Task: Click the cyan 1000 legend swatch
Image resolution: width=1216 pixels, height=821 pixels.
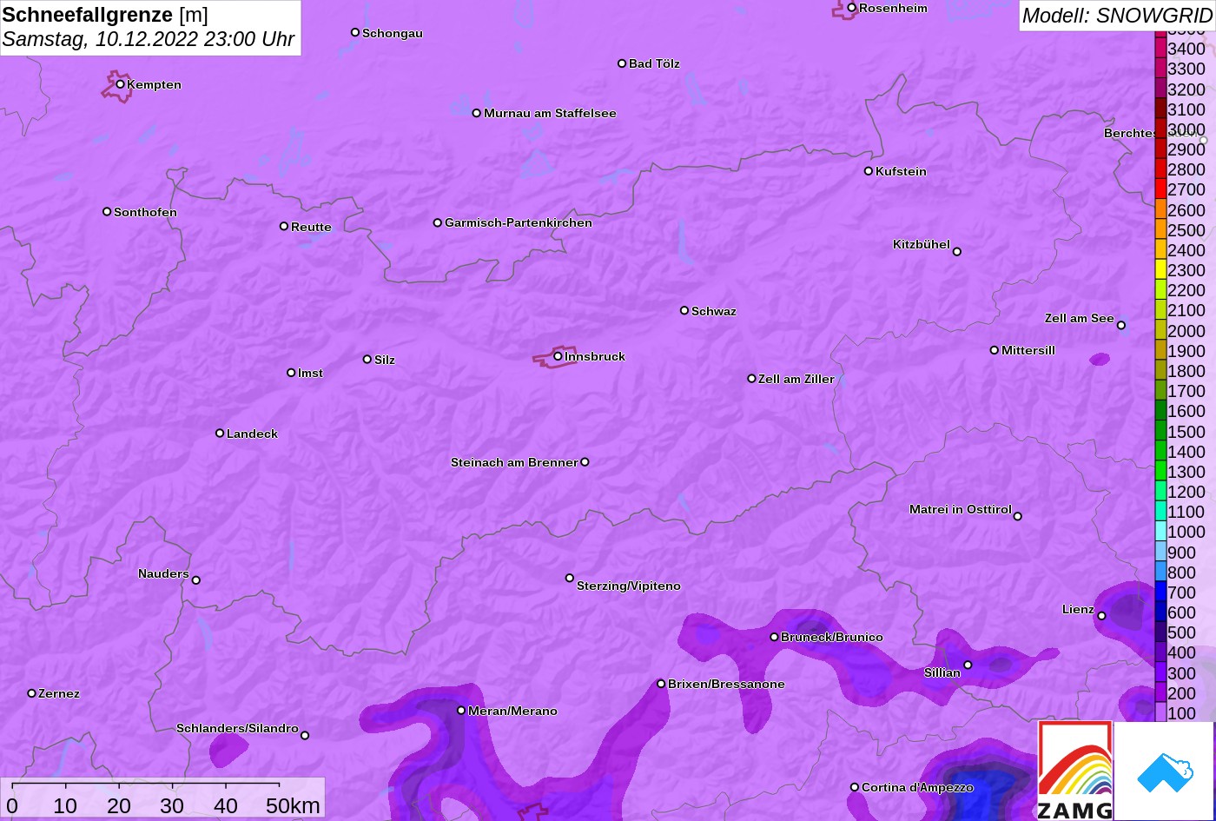Action: tap(1160, 532)
